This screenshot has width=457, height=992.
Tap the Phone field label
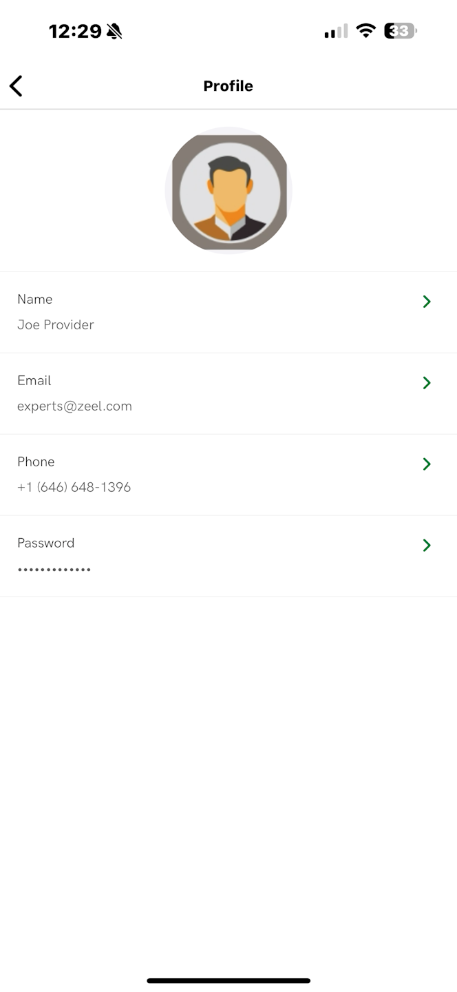36,462
